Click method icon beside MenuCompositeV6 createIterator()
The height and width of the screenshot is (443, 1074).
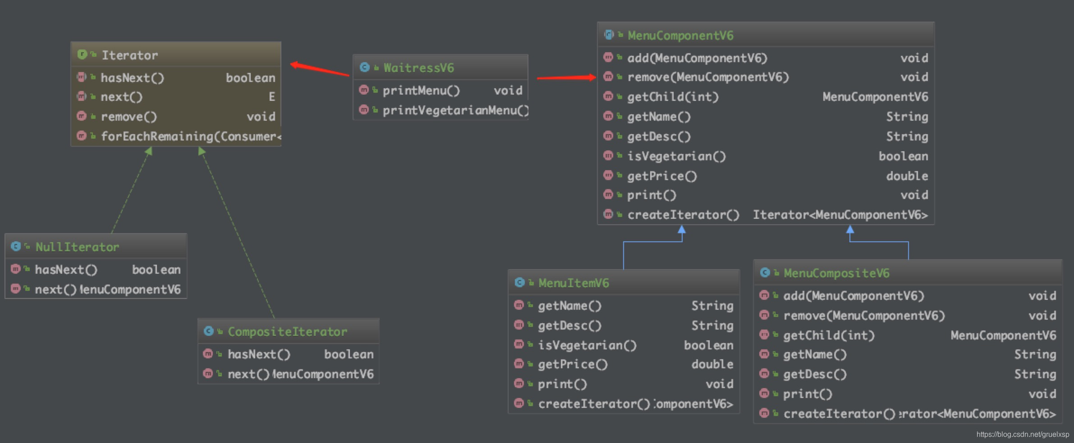(764, 413)
